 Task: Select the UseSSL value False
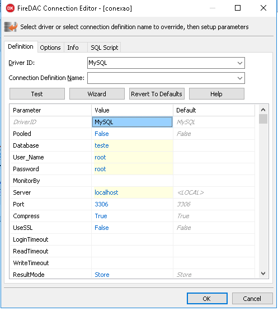click(x=132, y=228)
